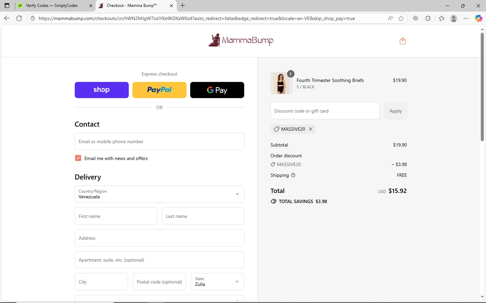This screenshot has width=486, height=303.
Task: Pay with Google Pay button
Action: (217, 90)
